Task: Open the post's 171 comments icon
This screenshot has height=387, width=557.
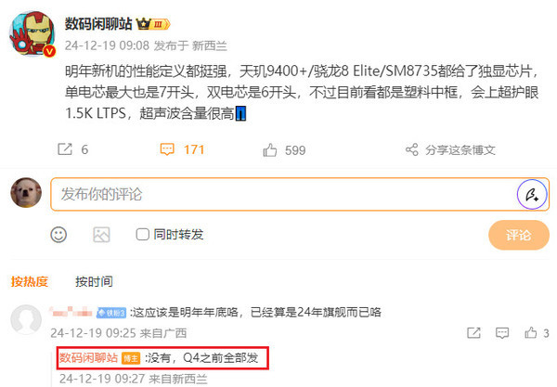Action: point(167,149)
